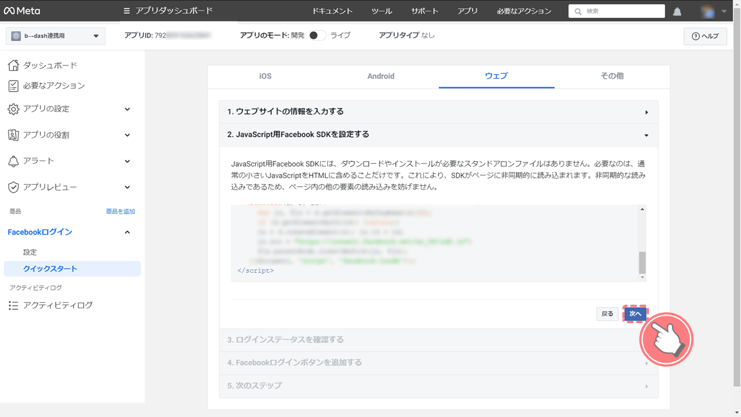Open the account dropdown arrow beside the avatar

(724, 11)
